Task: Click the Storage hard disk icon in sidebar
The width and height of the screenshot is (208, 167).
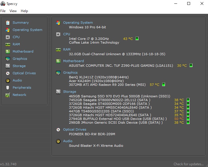Action: click(8, 66)
